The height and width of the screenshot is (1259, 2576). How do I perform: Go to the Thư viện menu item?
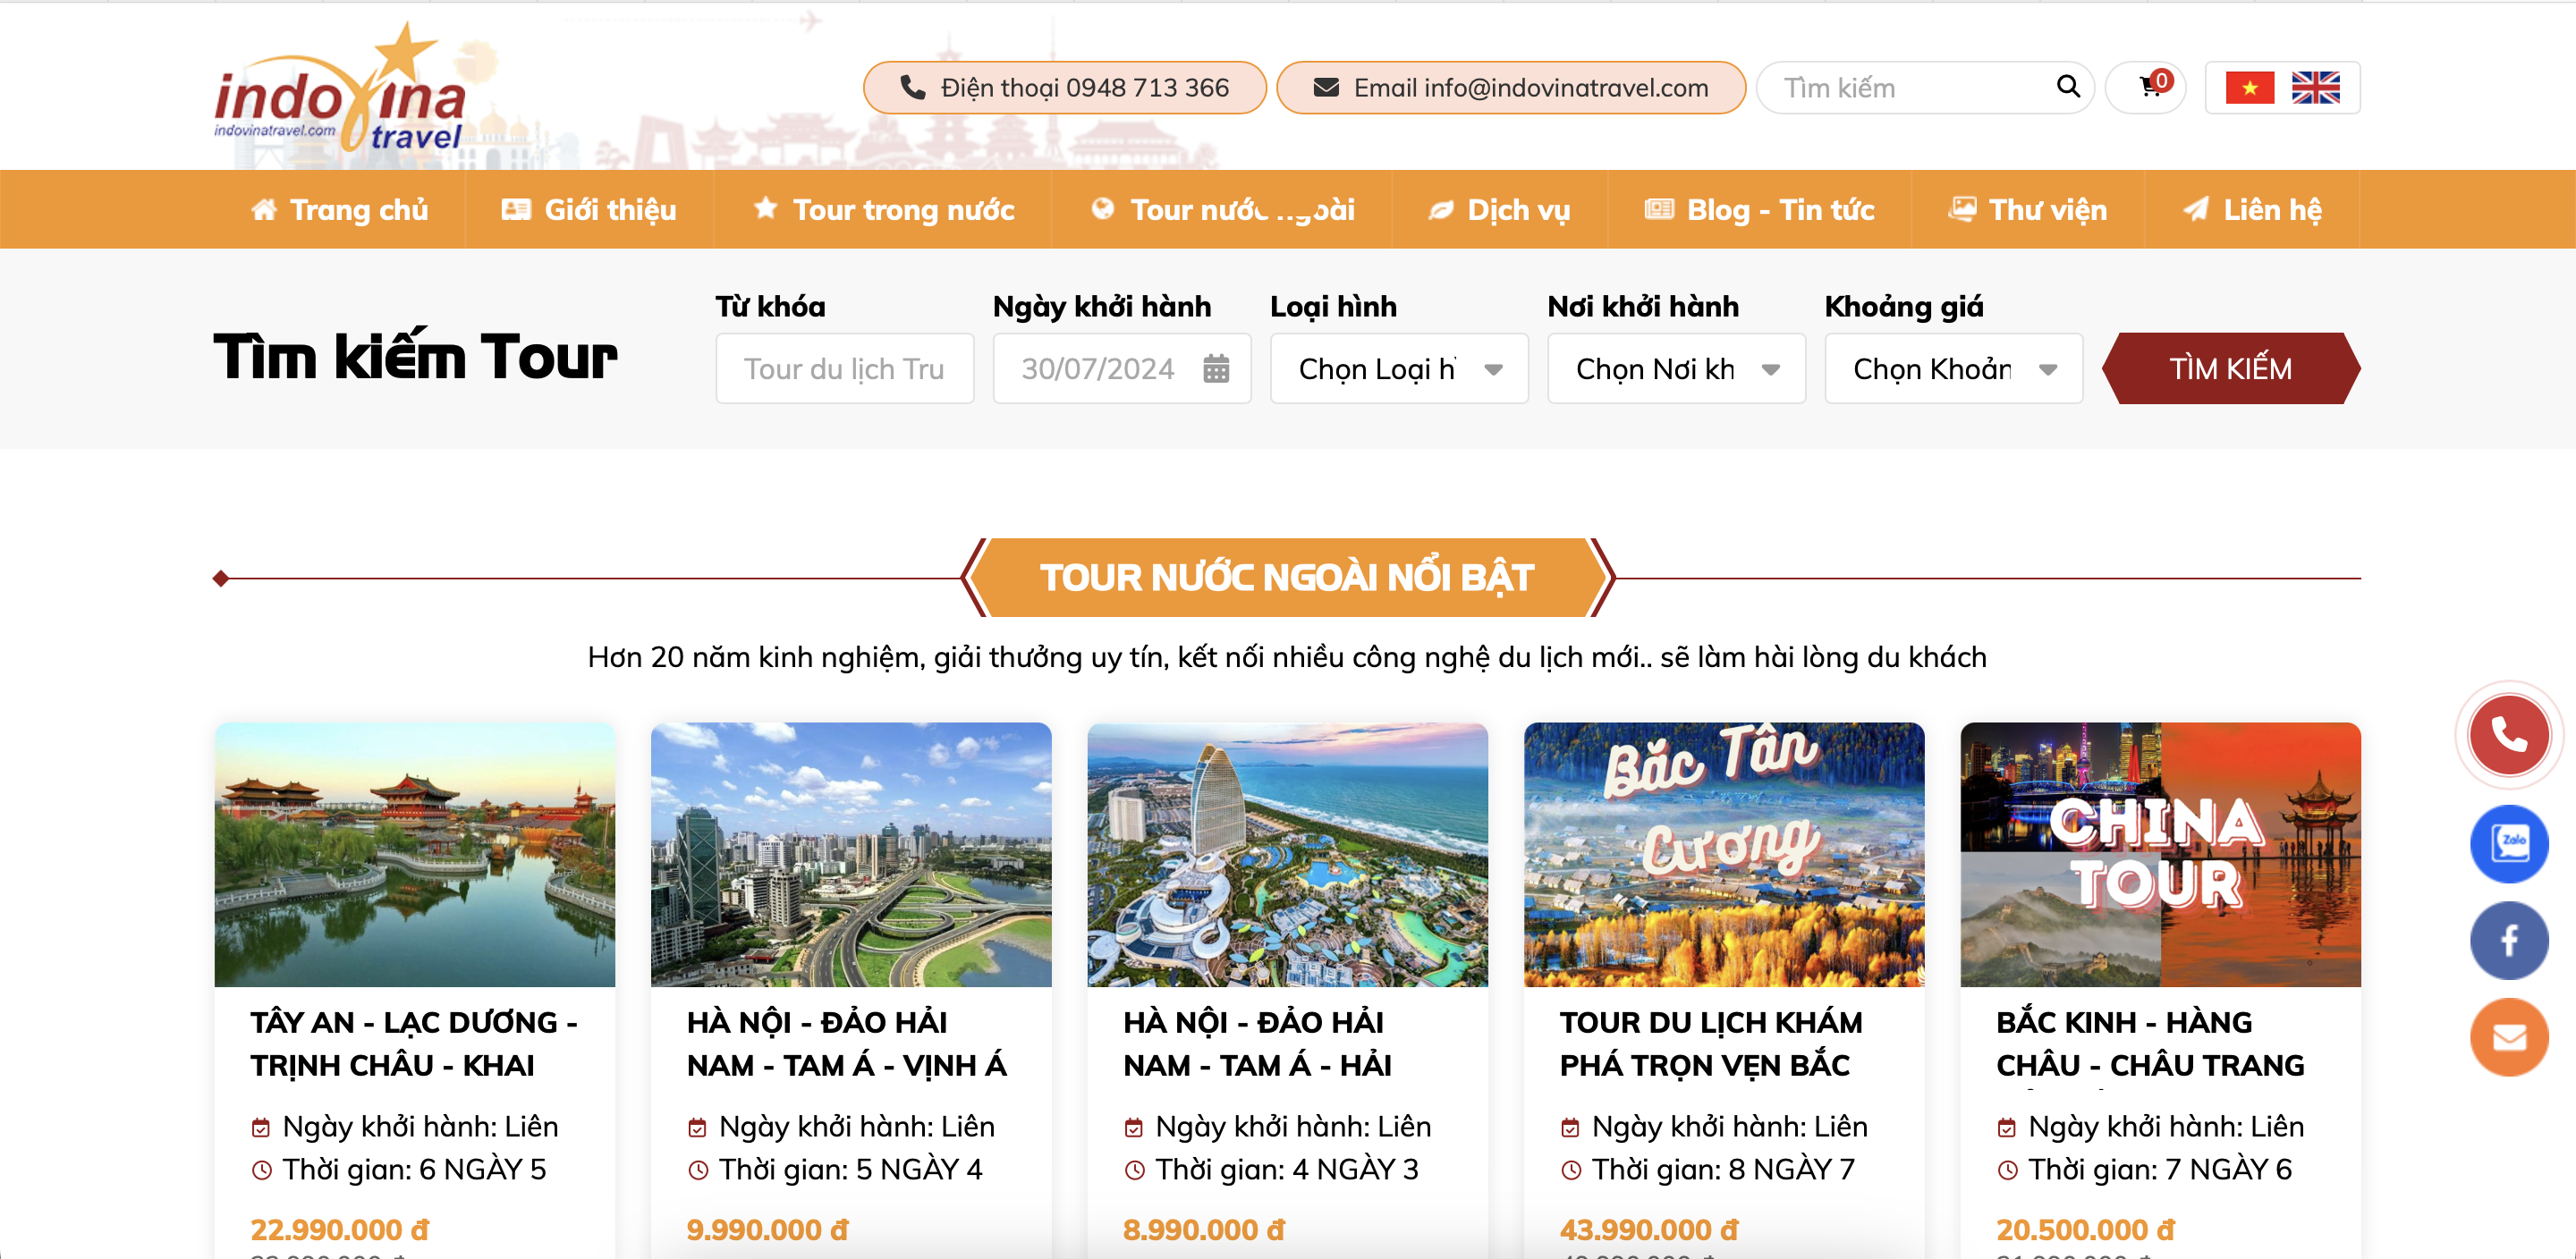[2027, 209]
